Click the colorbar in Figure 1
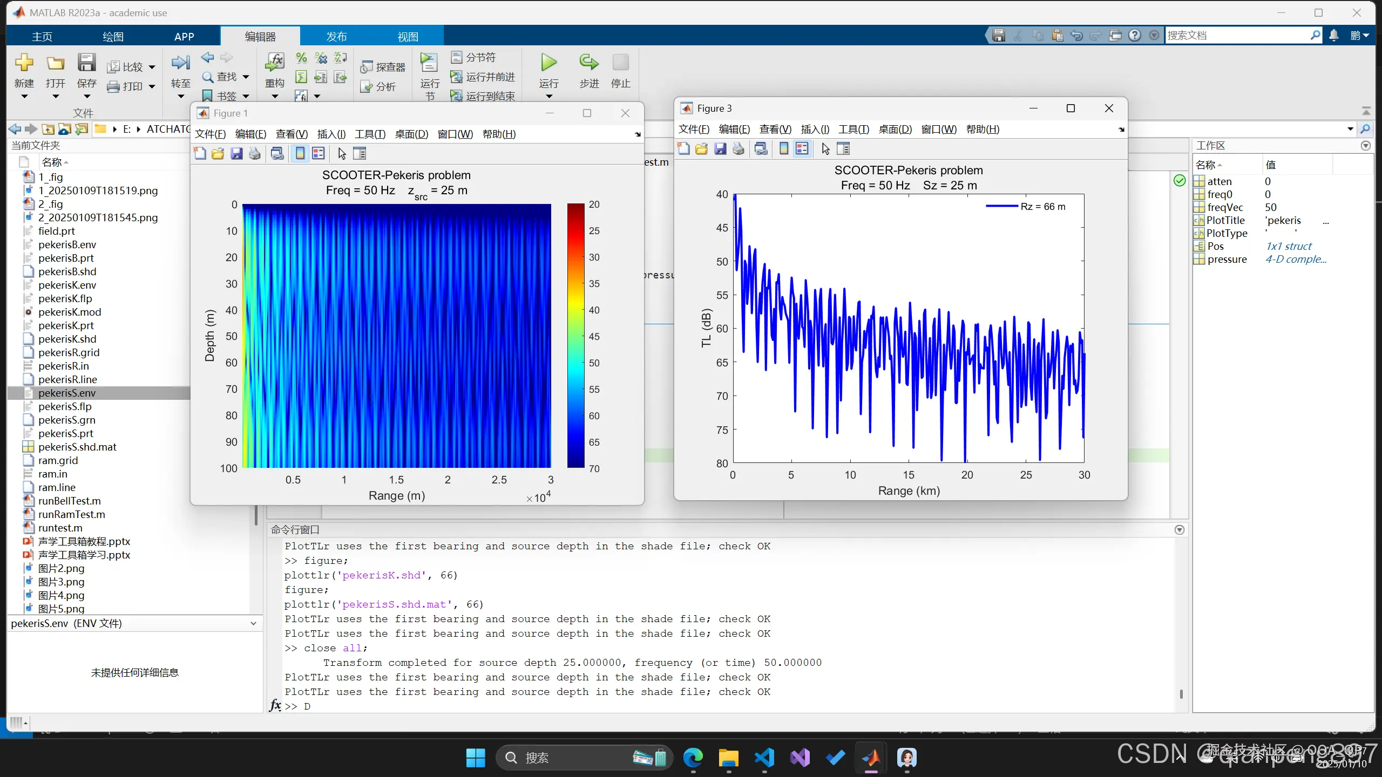Image resolution: width=1382 pixels, height=777 pixels. (575, 336)
